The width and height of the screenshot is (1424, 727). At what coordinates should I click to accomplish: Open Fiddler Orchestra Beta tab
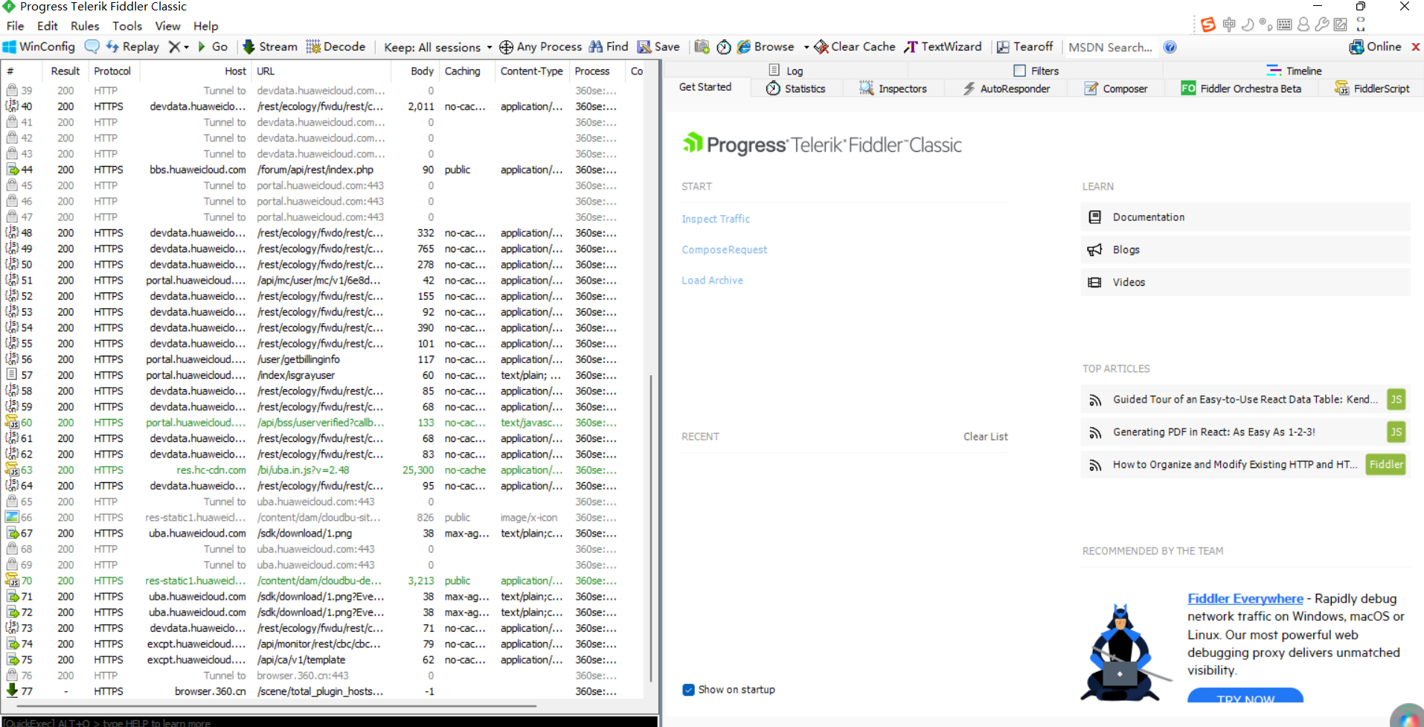[1241, 89]
